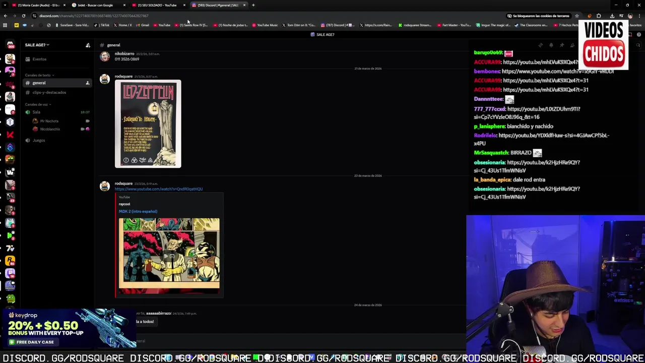Click create-invite icon on general channel row
The height and width of the screenshot is (363, 645).
(87, 83)
